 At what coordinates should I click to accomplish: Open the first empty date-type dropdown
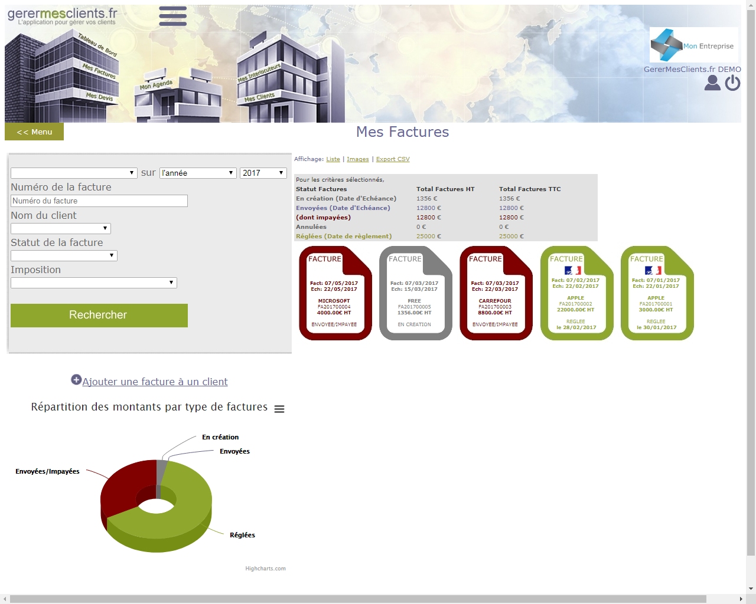74,173
